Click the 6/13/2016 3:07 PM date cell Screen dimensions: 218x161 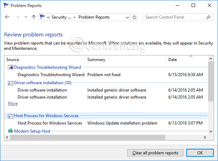tap(185, 123)
